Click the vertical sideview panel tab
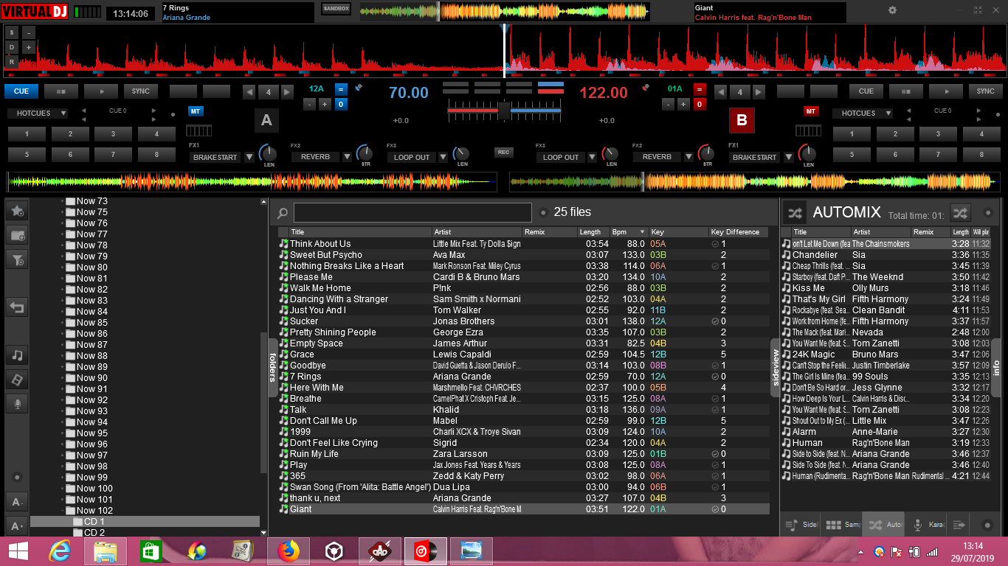Viewport: 1008px width, 566px height. (775, 367)
